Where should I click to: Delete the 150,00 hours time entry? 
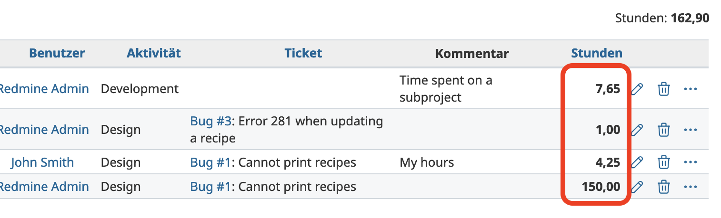[x=663, y=187]
